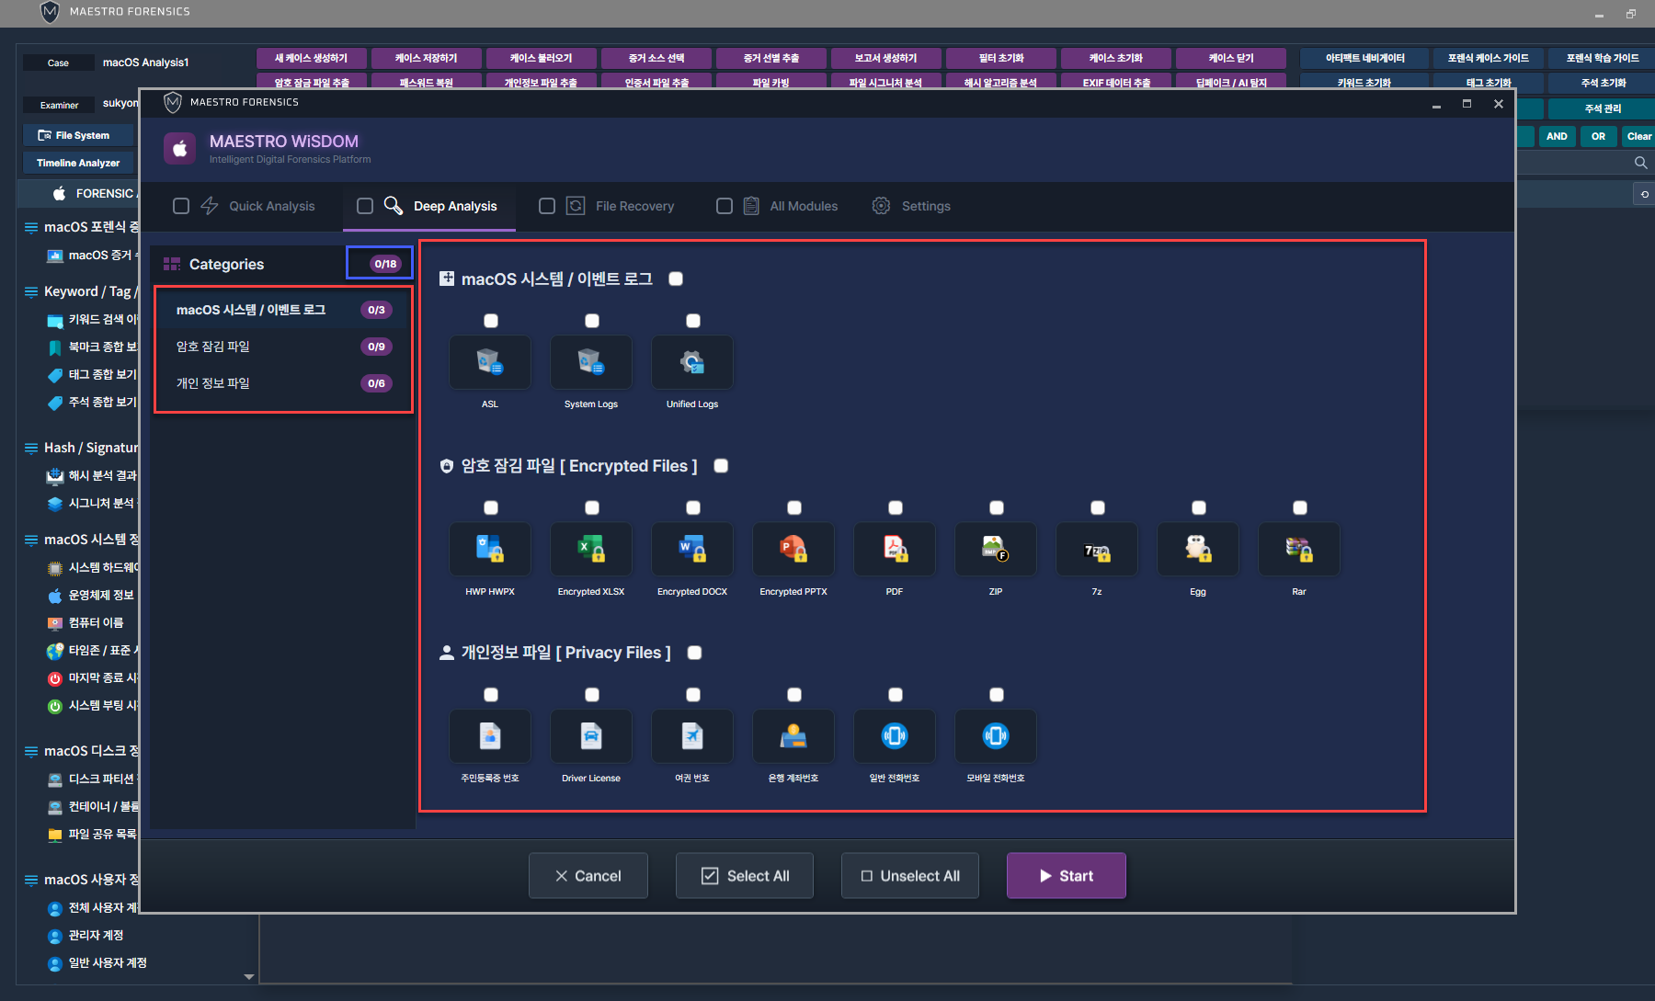
Task: Click the Select All button
Action: tap(745, 876)
